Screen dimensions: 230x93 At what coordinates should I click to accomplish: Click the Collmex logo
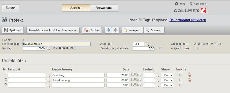(190, 11)
